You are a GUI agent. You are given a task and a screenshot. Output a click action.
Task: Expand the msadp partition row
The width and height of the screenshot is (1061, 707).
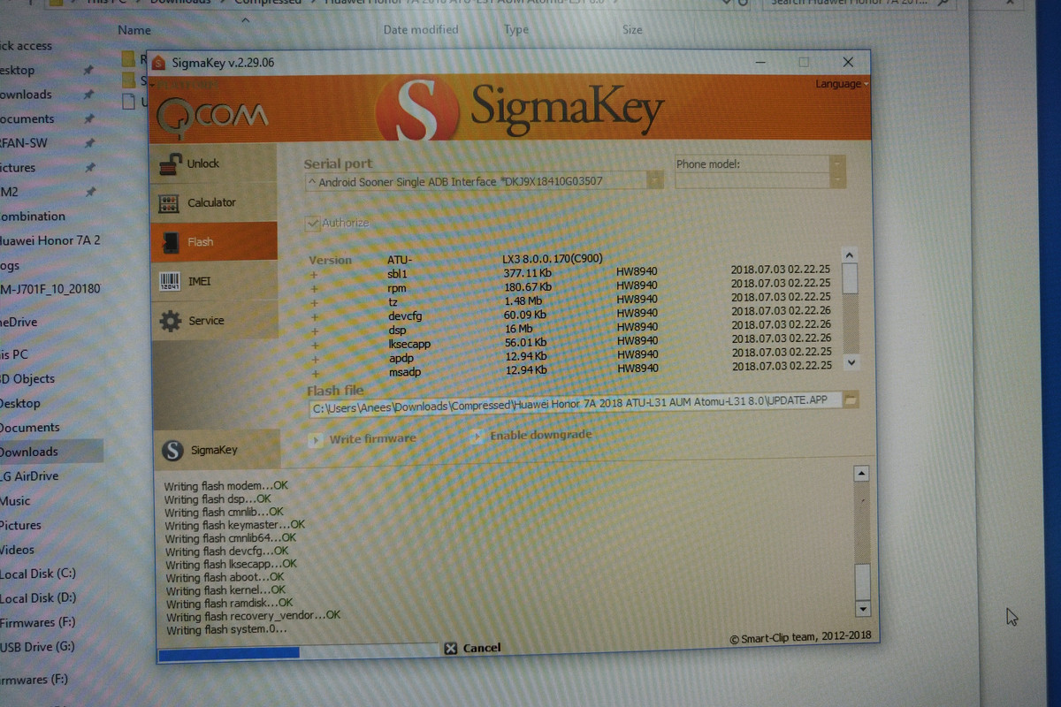(x=314, y=373)
